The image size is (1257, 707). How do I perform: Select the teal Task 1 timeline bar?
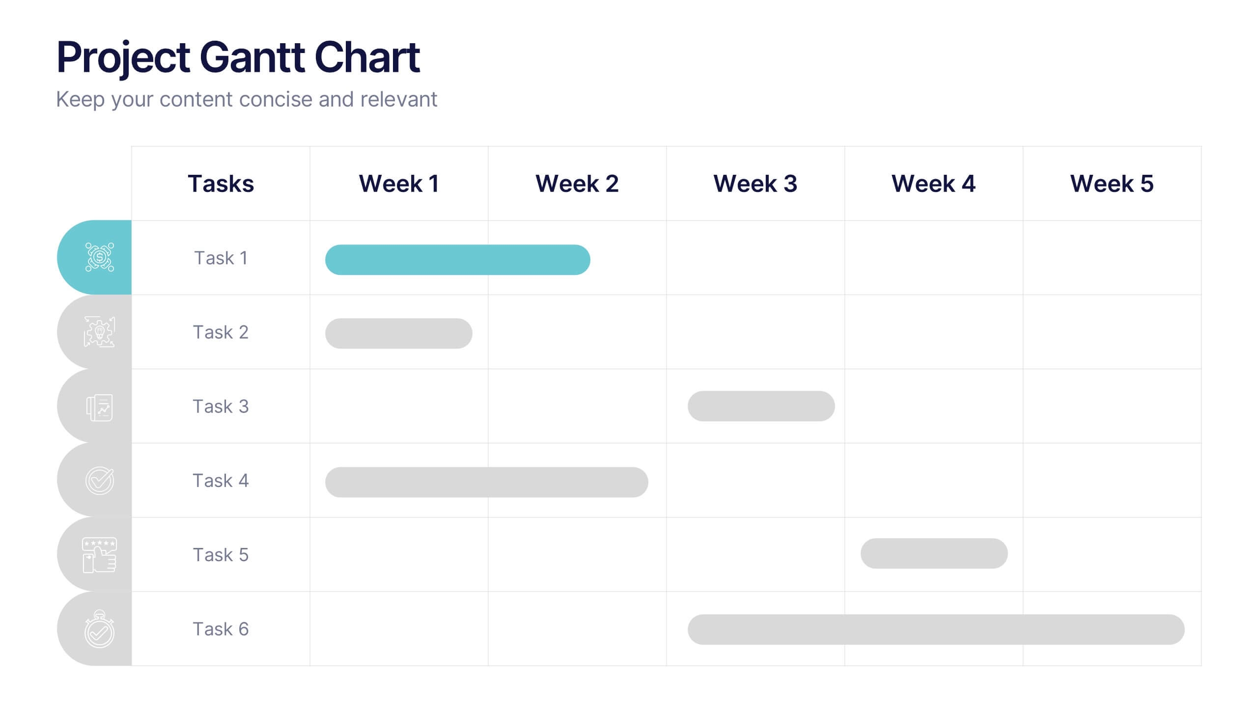(457, 260)
